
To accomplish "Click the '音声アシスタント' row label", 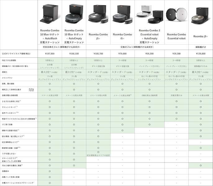I will pyautogui.click(x=10, y=113).
